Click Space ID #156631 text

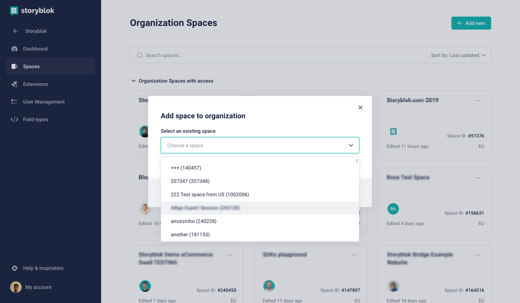click(x=464, y=213)
